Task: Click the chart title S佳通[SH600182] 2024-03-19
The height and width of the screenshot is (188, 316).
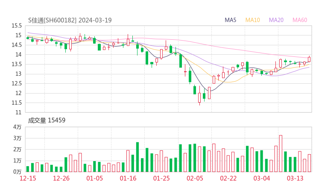Action: pos(70,20)
